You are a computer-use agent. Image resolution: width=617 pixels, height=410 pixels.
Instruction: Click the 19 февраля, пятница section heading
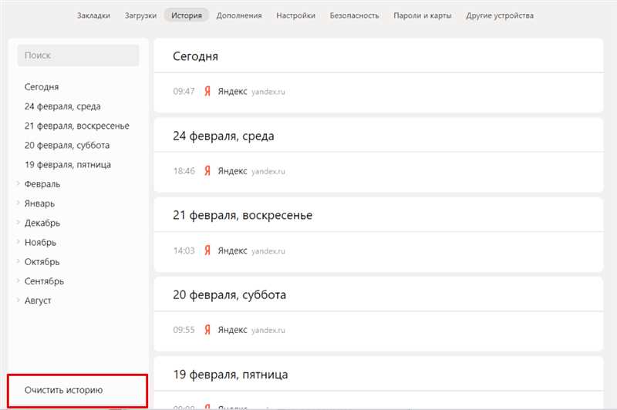click(x=230, y=375)
